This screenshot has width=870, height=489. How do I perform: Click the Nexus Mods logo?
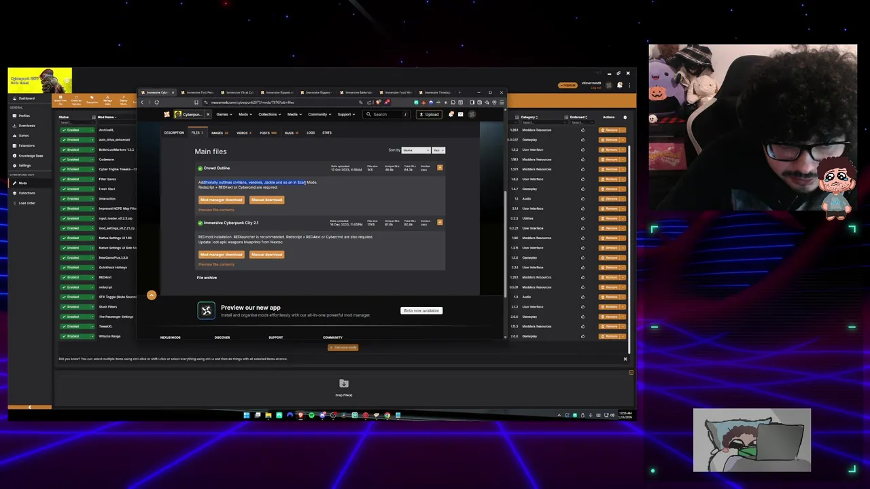pyautogui.click(x=167, y=114)
